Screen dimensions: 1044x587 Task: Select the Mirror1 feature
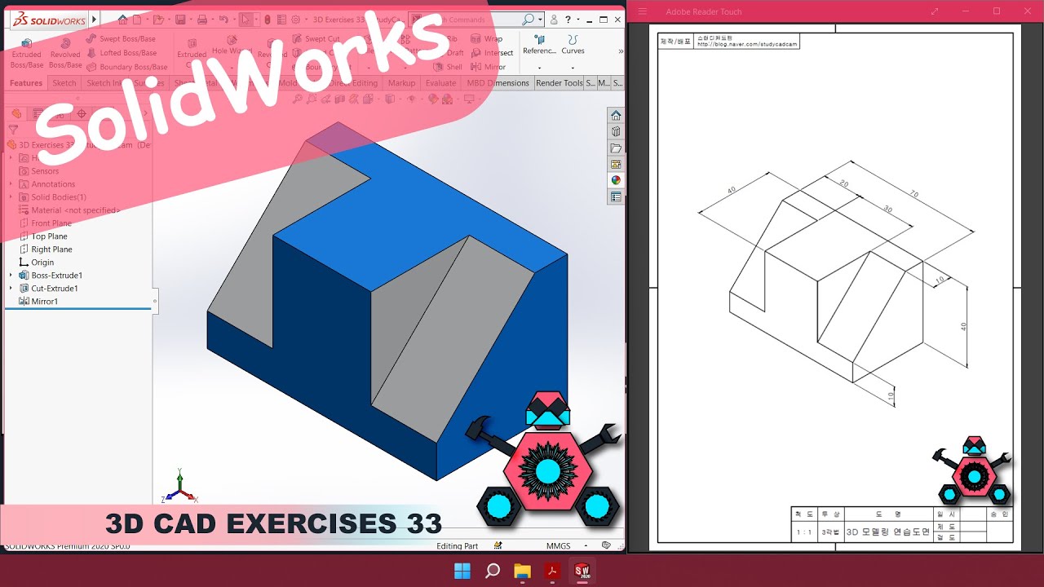click(x=38, y=302)
